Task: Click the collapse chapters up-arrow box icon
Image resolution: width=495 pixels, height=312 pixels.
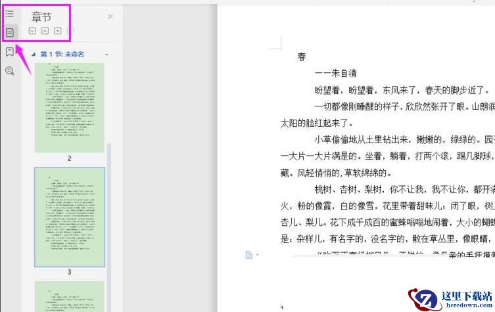Action: [45, 31]
